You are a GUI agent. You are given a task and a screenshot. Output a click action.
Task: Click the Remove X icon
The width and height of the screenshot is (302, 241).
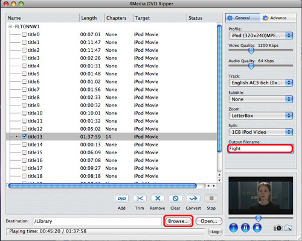(x=158, y=199)
